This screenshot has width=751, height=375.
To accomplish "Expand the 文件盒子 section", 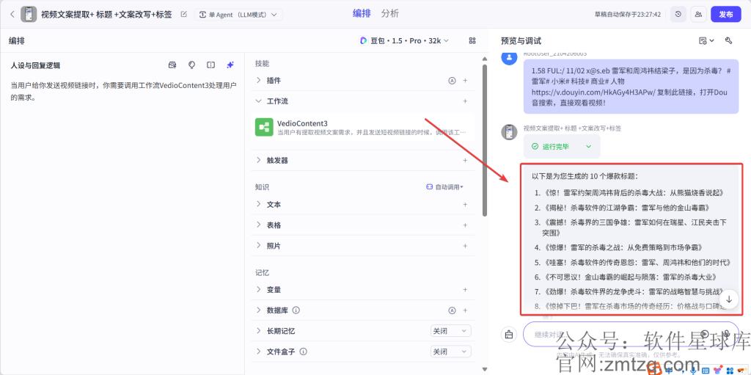I will click(x=259, y=352).
